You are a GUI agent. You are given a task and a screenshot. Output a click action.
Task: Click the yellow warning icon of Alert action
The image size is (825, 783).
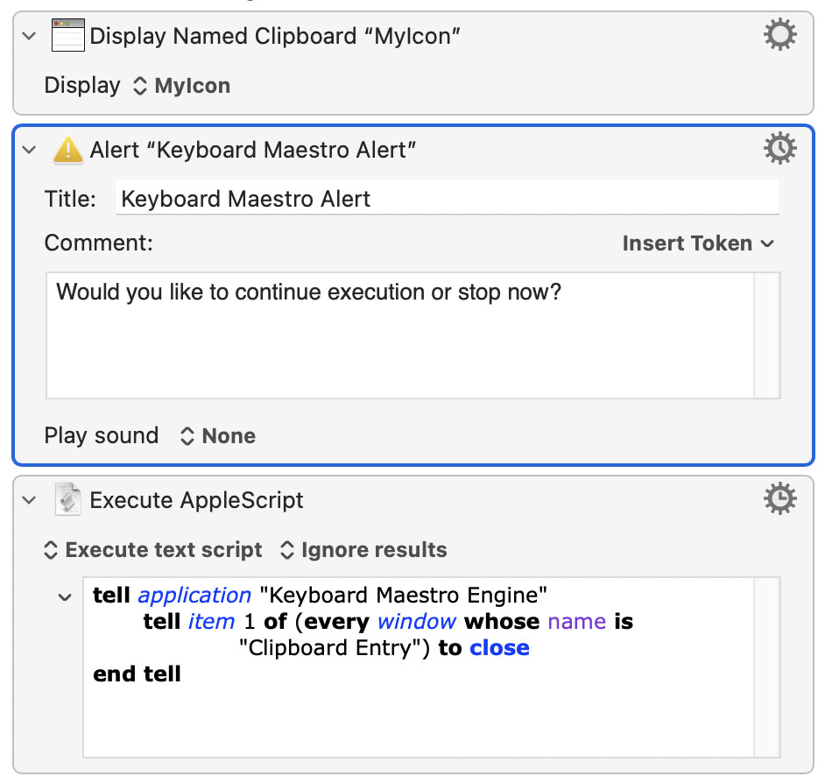coord(67,150)
